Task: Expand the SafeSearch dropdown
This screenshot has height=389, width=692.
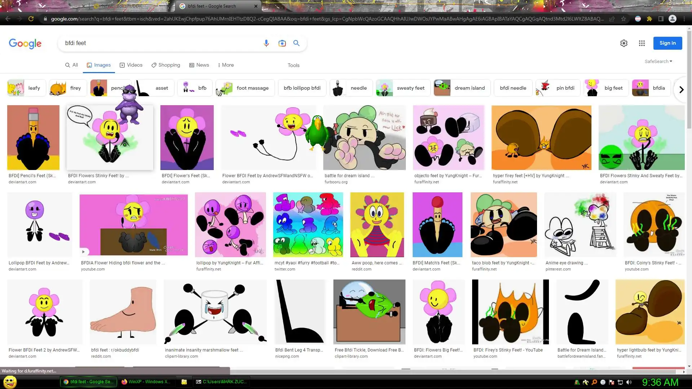Action: click(x=658, y=61)
